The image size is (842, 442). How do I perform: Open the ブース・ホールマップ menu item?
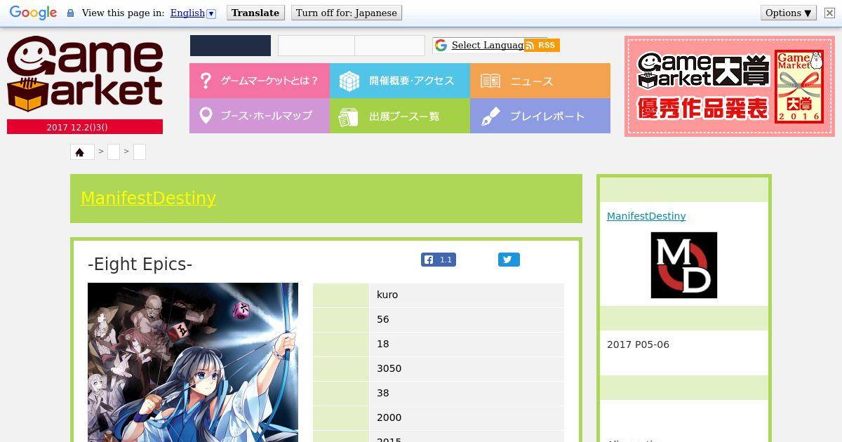[x=260, y=116]
